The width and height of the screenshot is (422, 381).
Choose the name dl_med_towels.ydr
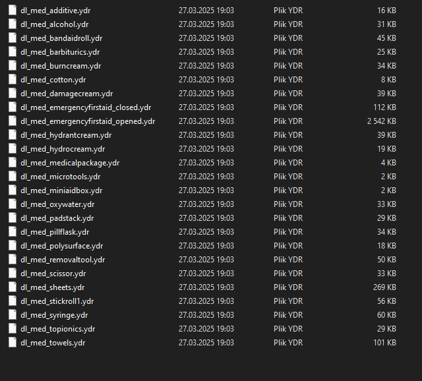pyautogui.click(x=53, y=343)
